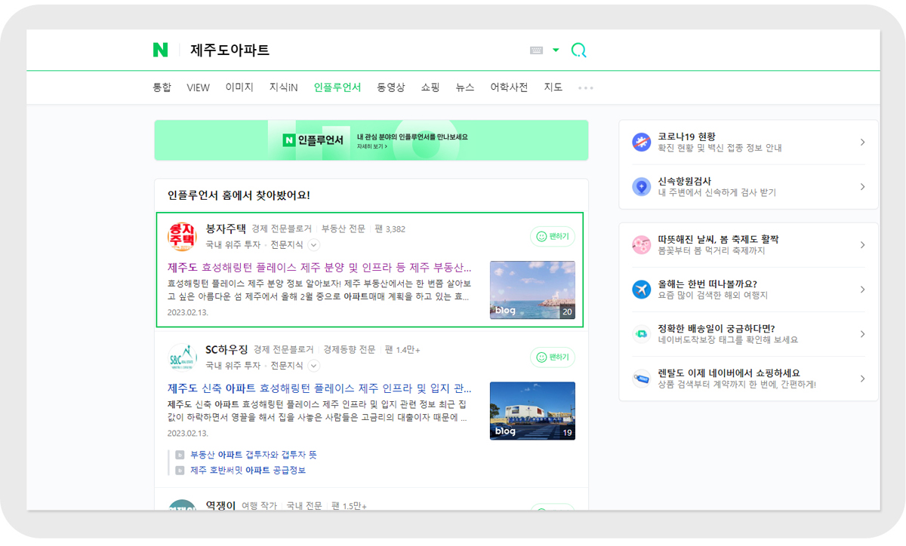Screen dimensions: 906x546
Task: Click the chevron on 따뜻해진 날씨 row
Action: 863,245
